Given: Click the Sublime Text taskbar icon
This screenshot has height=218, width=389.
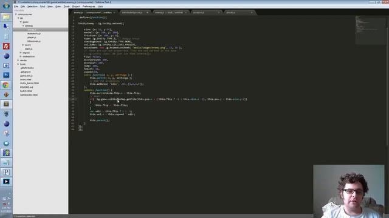Looking at the screenshot, I should pyautogui.click(x=6, y=104).
